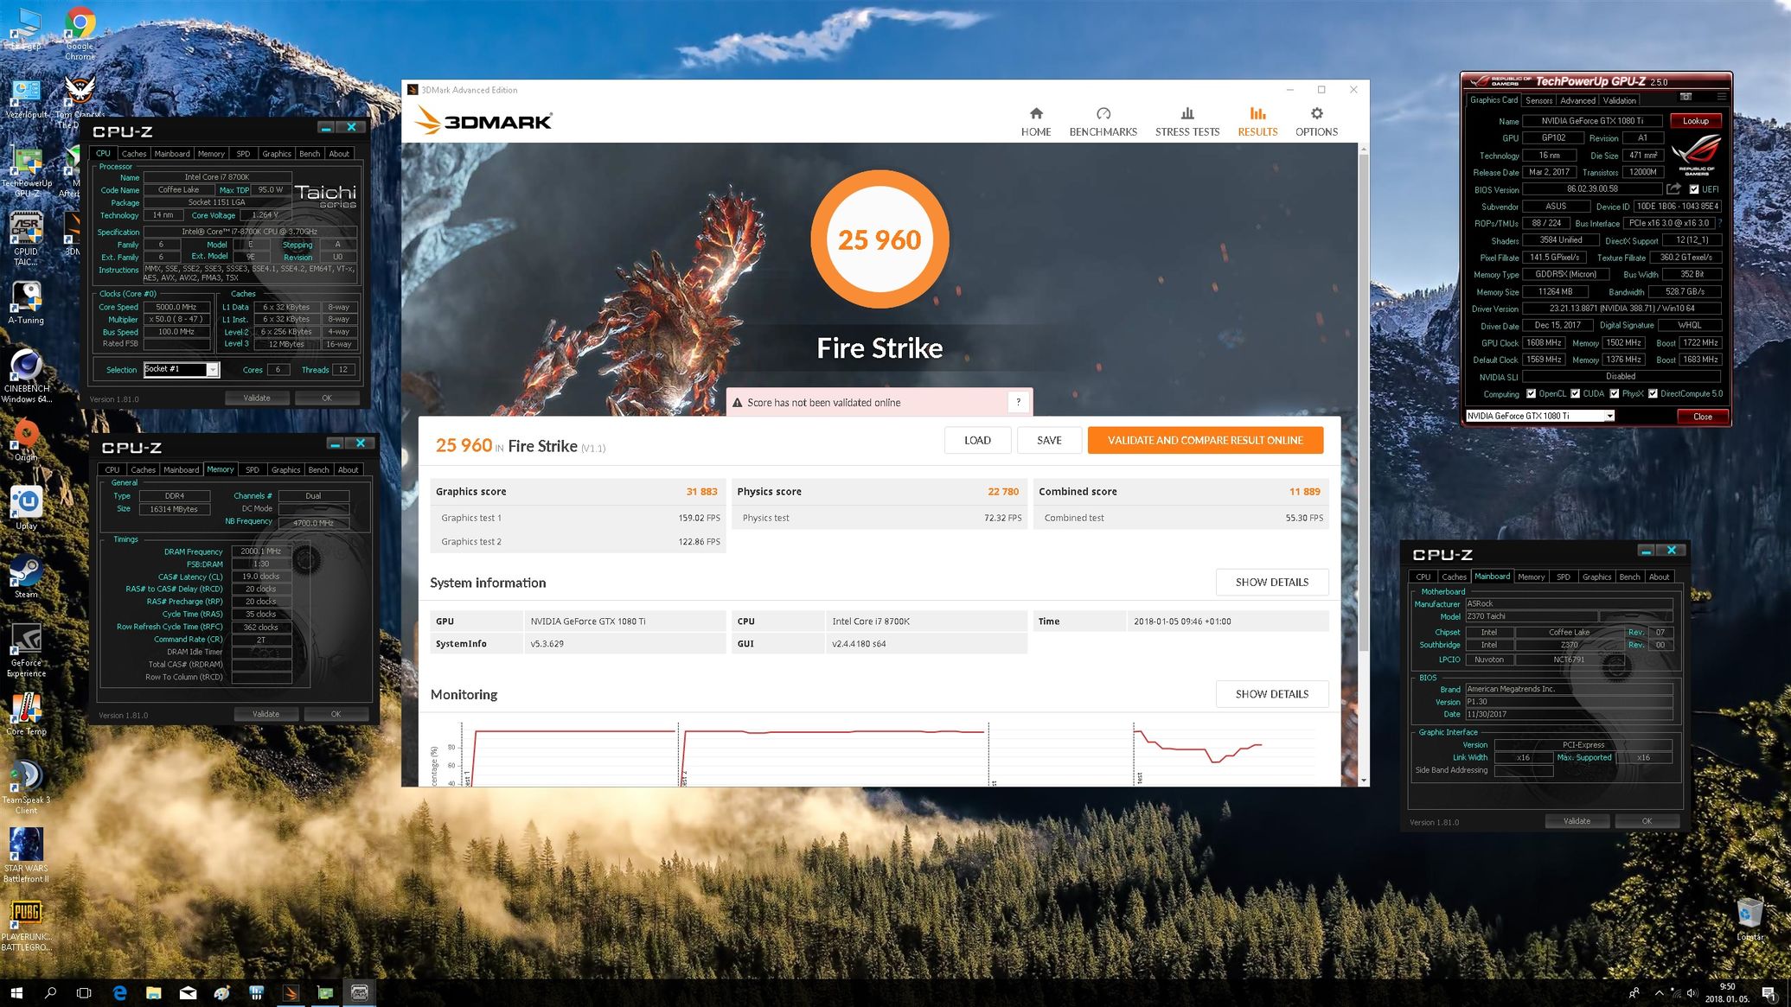Click the GPU-Z BIOS share icon
This screenshot has height=1007, width=1791.
pyautogui.click(x=1674, y=189)
